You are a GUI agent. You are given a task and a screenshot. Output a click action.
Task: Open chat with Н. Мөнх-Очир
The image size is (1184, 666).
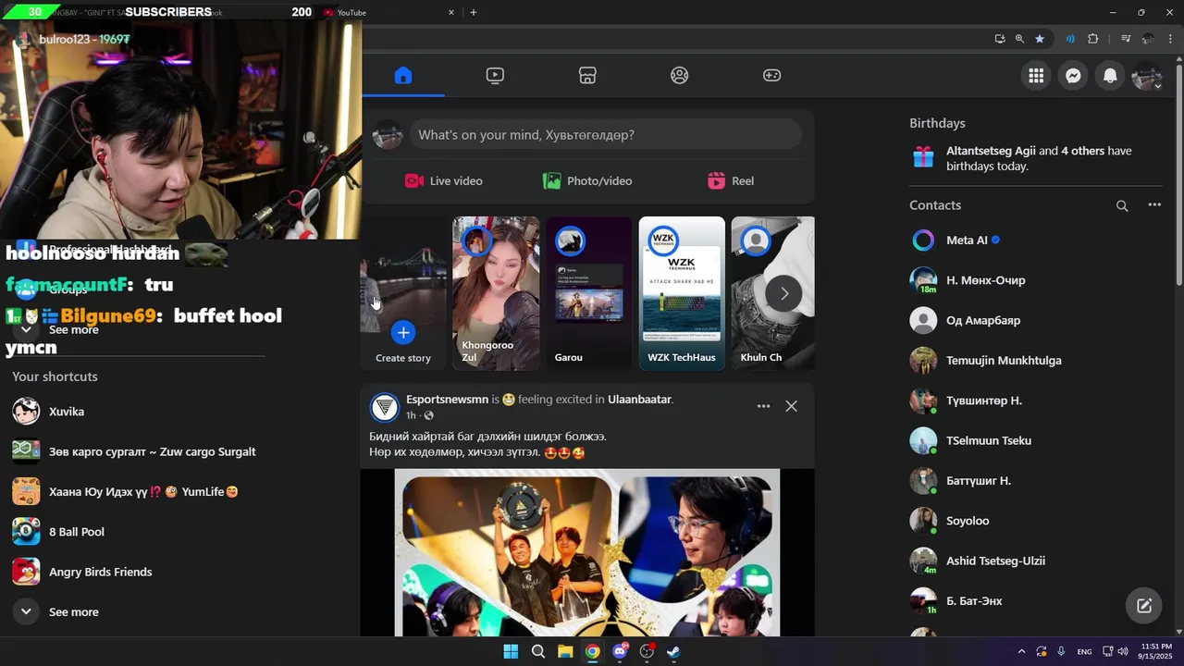[x=1036, y=280]
